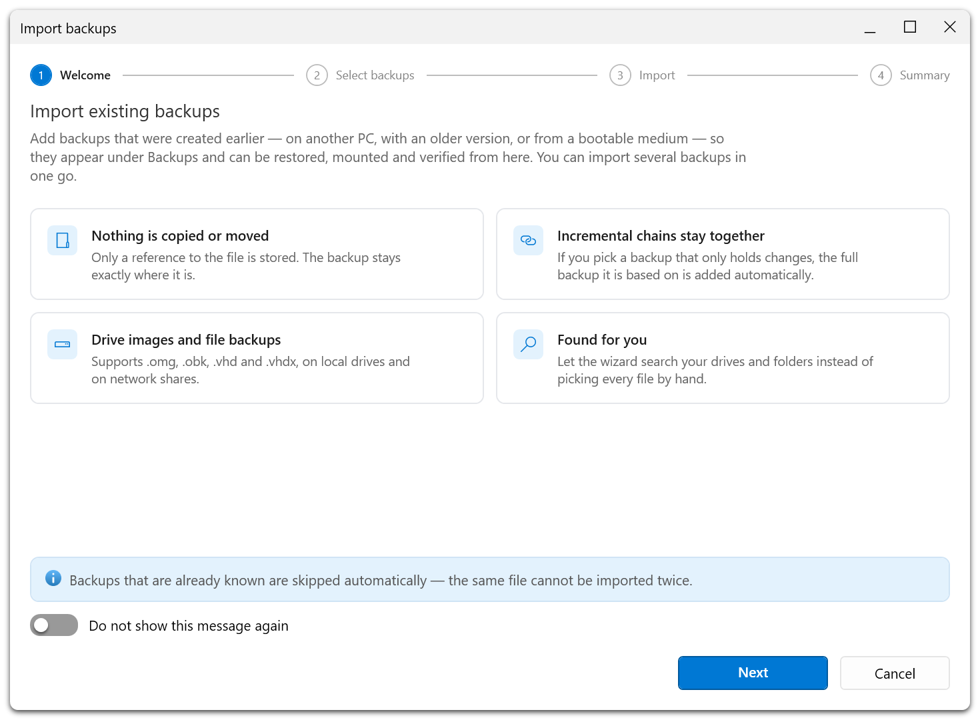Click the step 2 circle indicator
This screenshot has width=980, height=720.
coord(317,75)
